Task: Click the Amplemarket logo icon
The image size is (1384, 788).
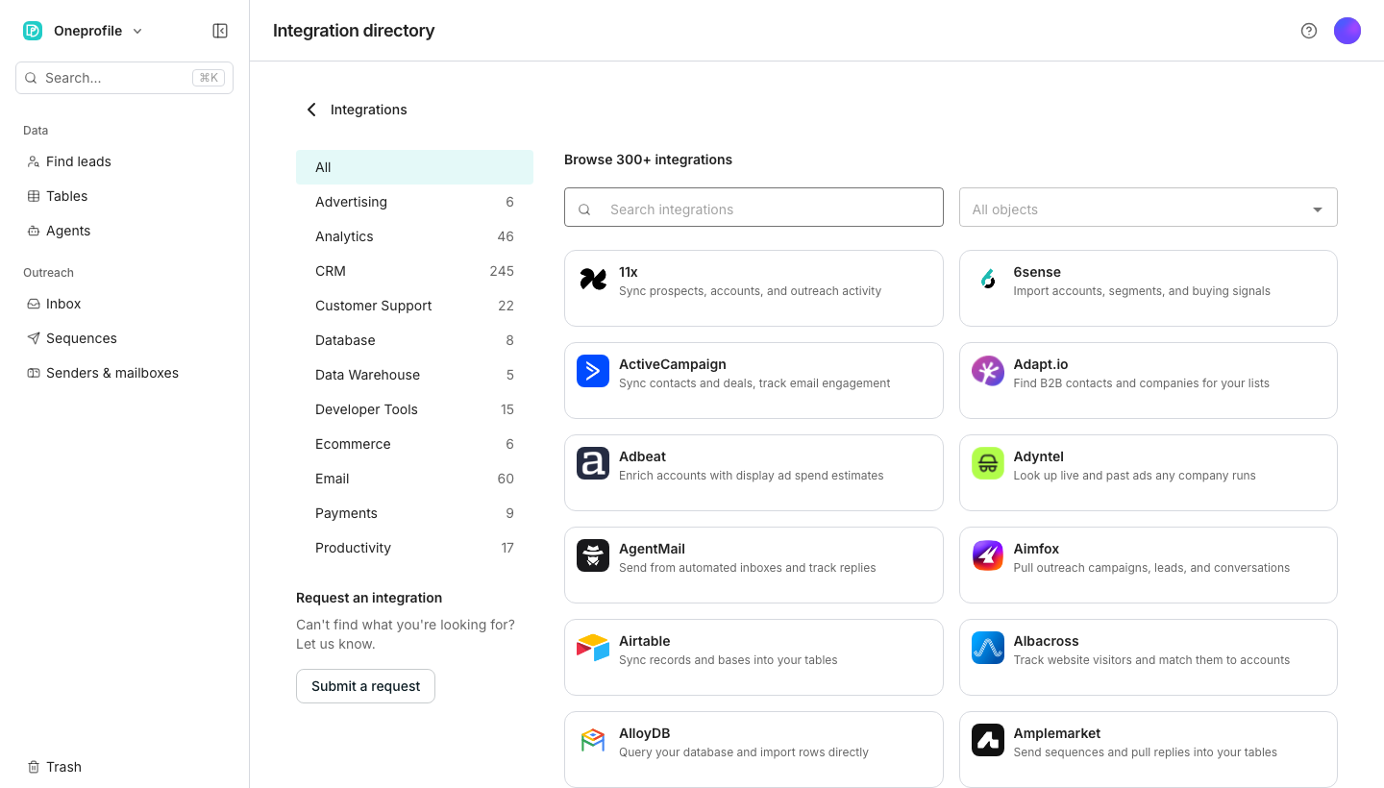Action: click(x=988, y=740)
